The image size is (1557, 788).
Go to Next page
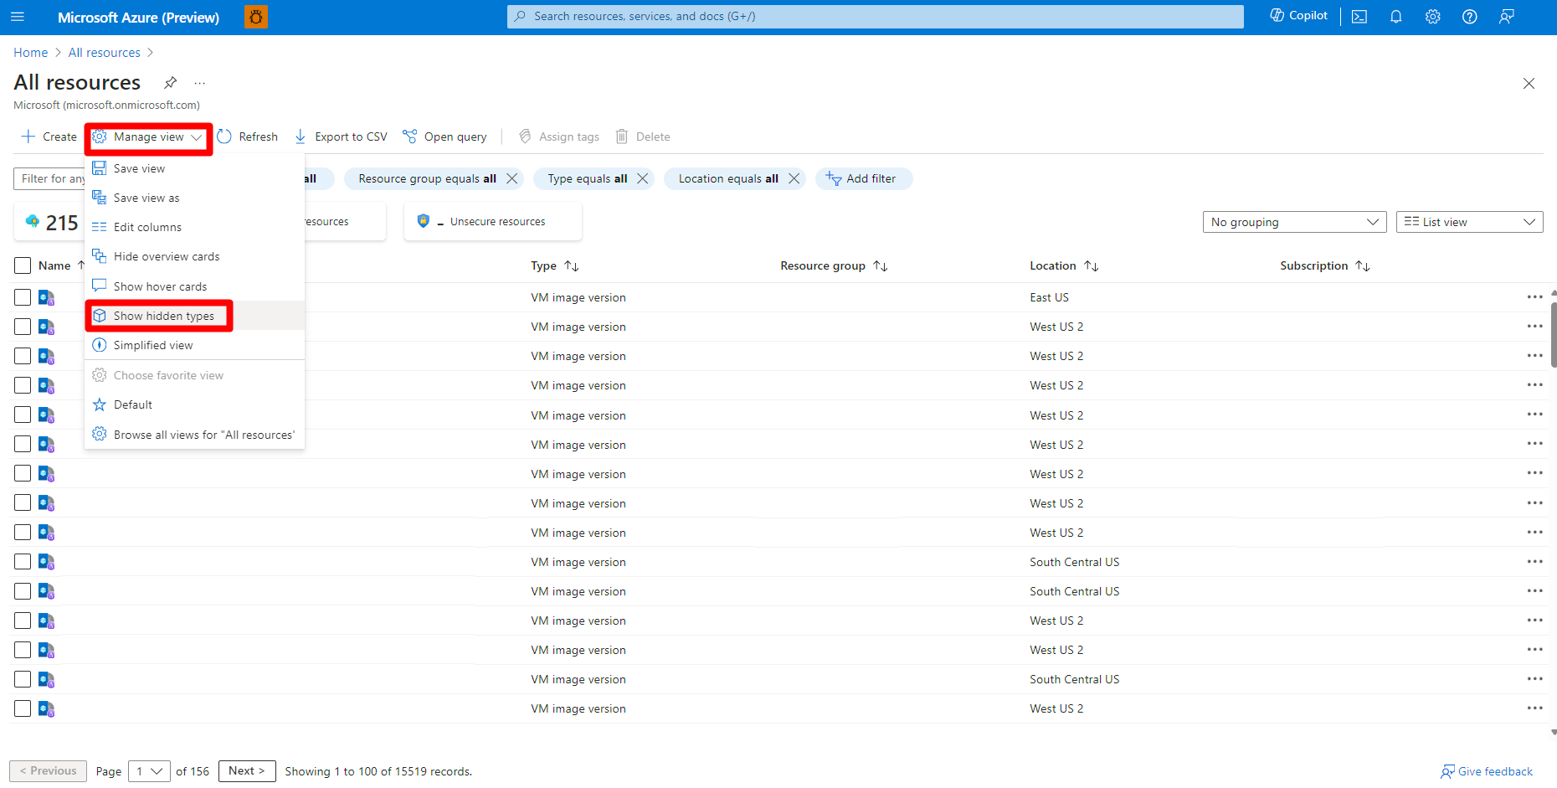pyautogui.click(x=247, y=771)
